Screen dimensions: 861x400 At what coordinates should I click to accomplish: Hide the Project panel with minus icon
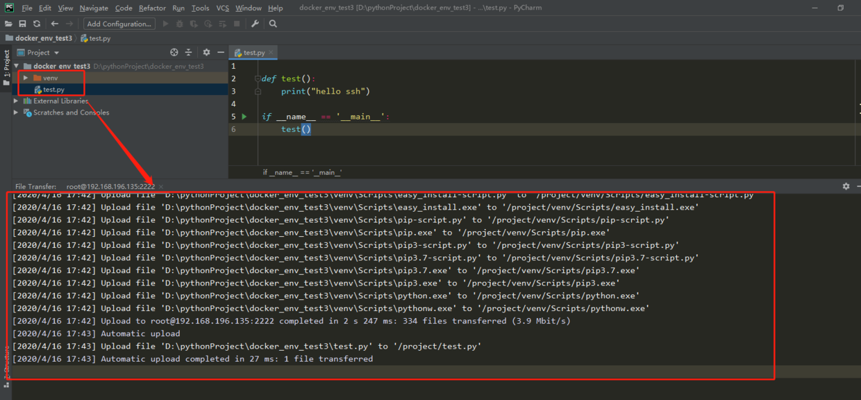(x=221, y=52)
